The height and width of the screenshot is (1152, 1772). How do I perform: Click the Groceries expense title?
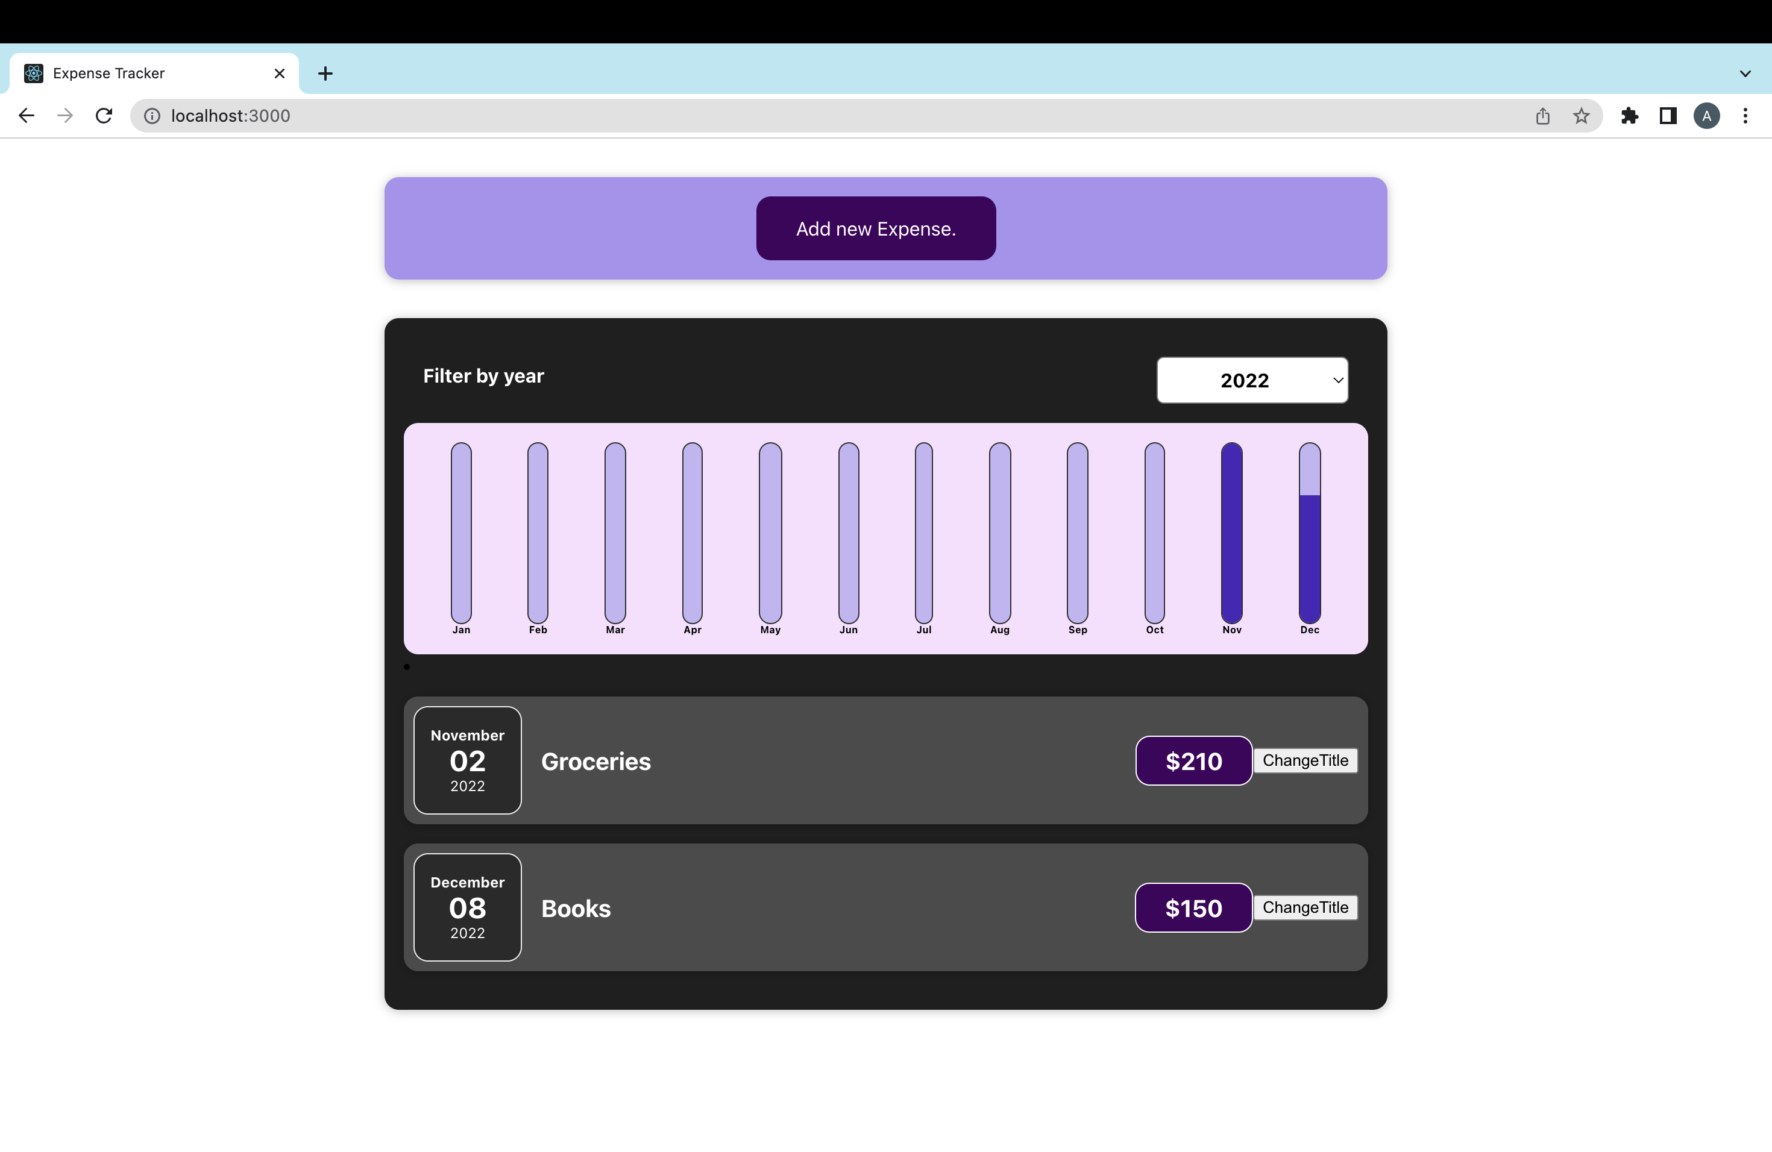click(x=595, y=762)
